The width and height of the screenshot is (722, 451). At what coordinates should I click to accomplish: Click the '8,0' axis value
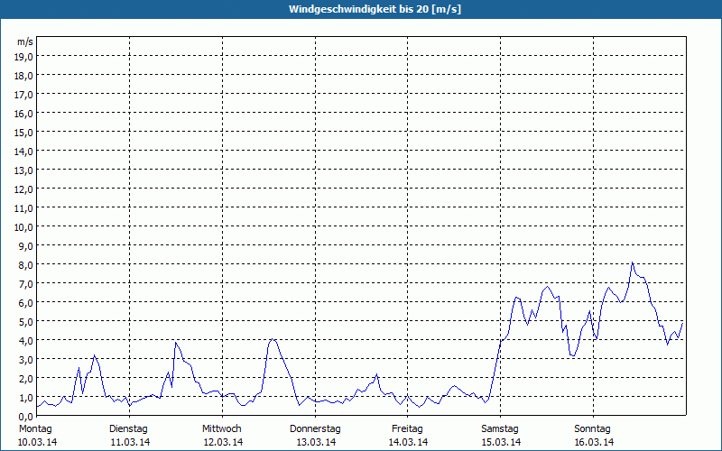pyautogui.click(x=26, y=265)
